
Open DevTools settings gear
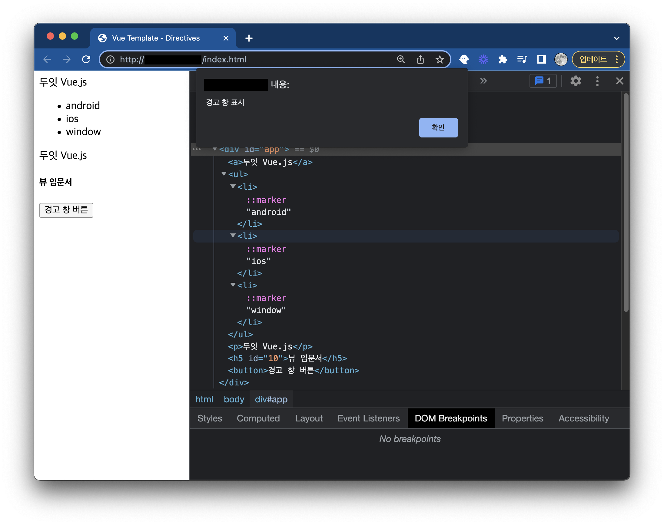tap(576, 81)
